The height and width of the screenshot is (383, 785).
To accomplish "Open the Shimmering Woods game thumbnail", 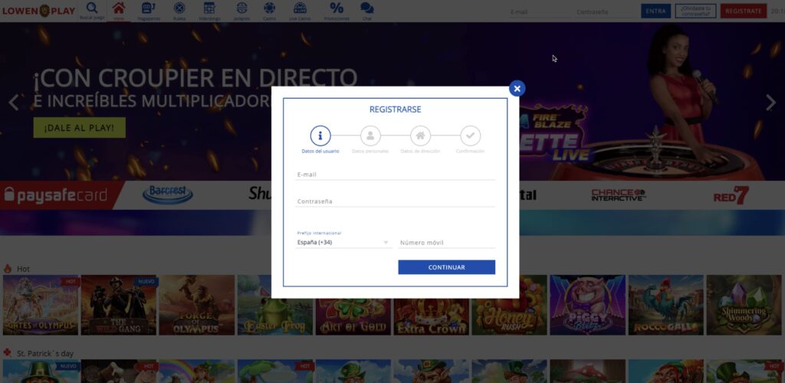I will (x=744, y=305).
